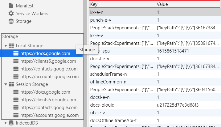Select Session Storage https://clients6.google.com
Viewport: 221px width, 127px height.
click(x=48, y=100)
